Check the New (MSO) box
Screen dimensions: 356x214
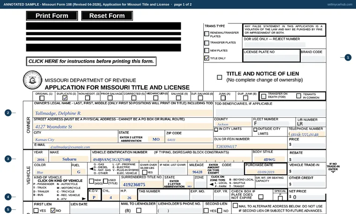click(x=91, y=181)
